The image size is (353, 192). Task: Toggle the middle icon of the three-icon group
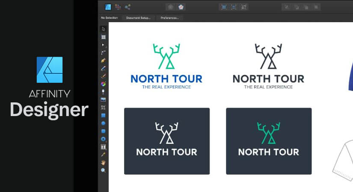[x=234, y=7]
